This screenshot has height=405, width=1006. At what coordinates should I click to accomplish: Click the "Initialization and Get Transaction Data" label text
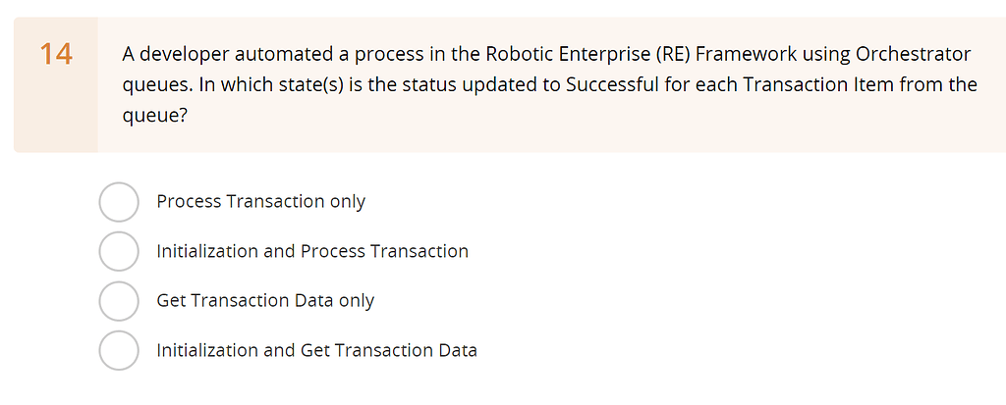[316, 351]
